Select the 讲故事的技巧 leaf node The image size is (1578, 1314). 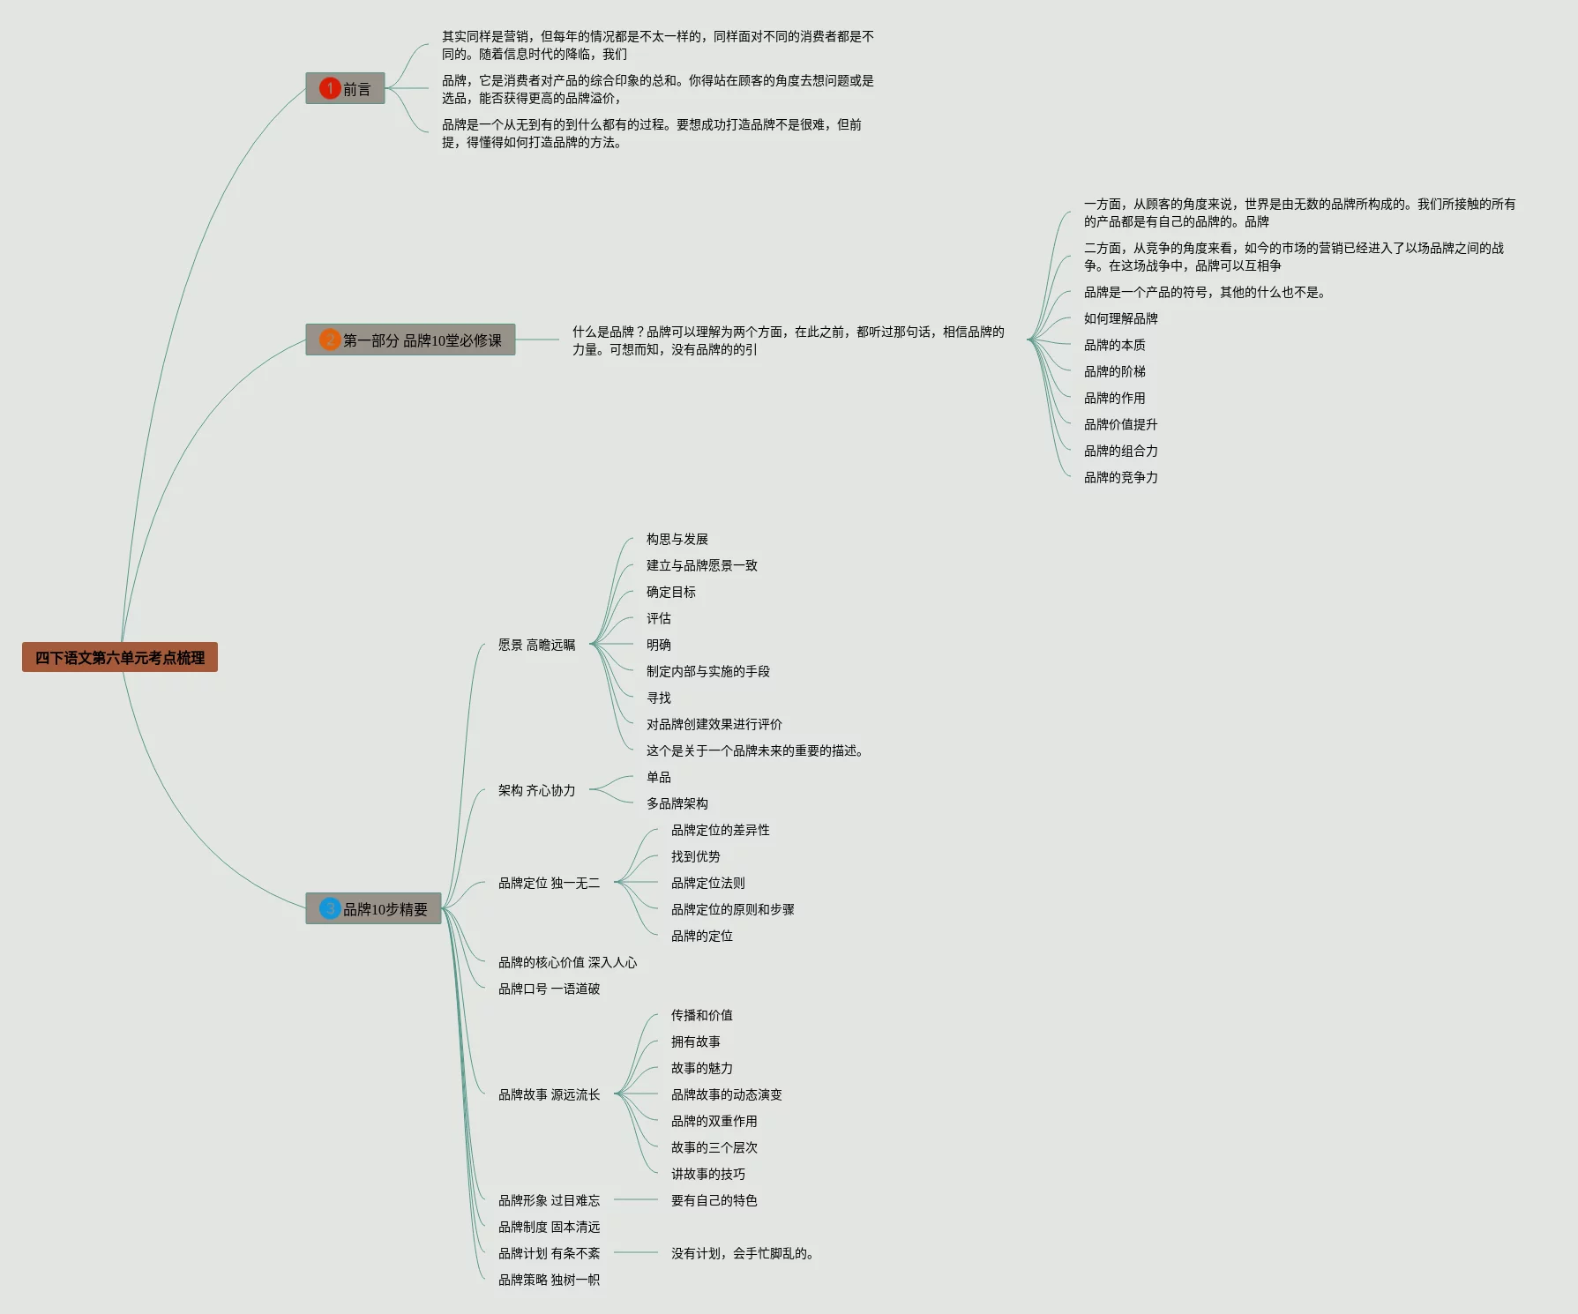click(707, 1174)
